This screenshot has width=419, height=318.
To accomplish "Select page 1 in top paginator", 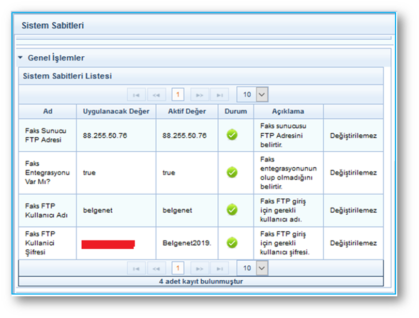I will coord(178,95).
